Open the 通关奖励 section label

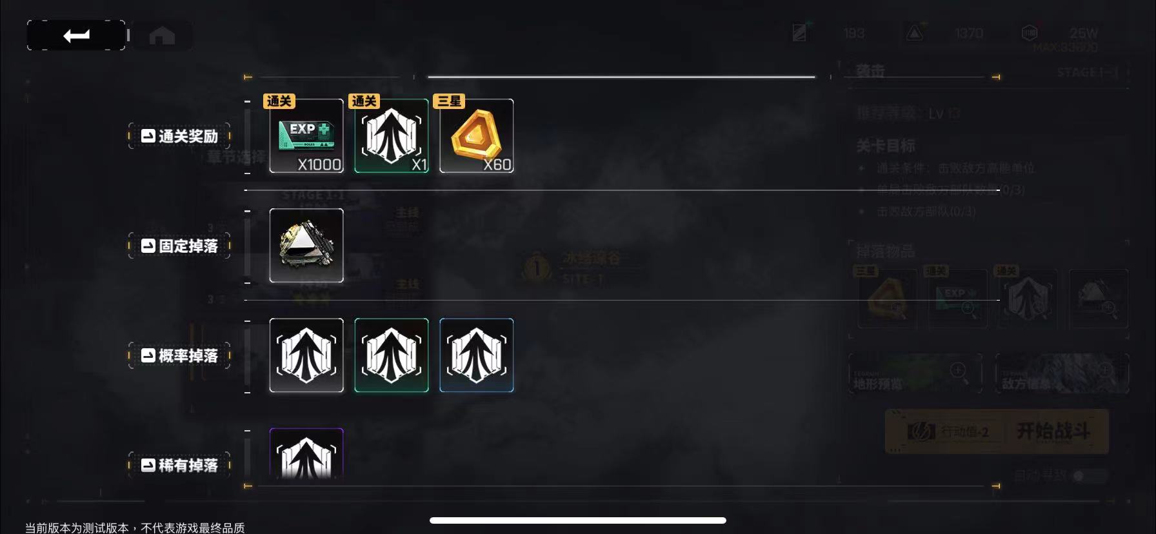tap(179, 136)
